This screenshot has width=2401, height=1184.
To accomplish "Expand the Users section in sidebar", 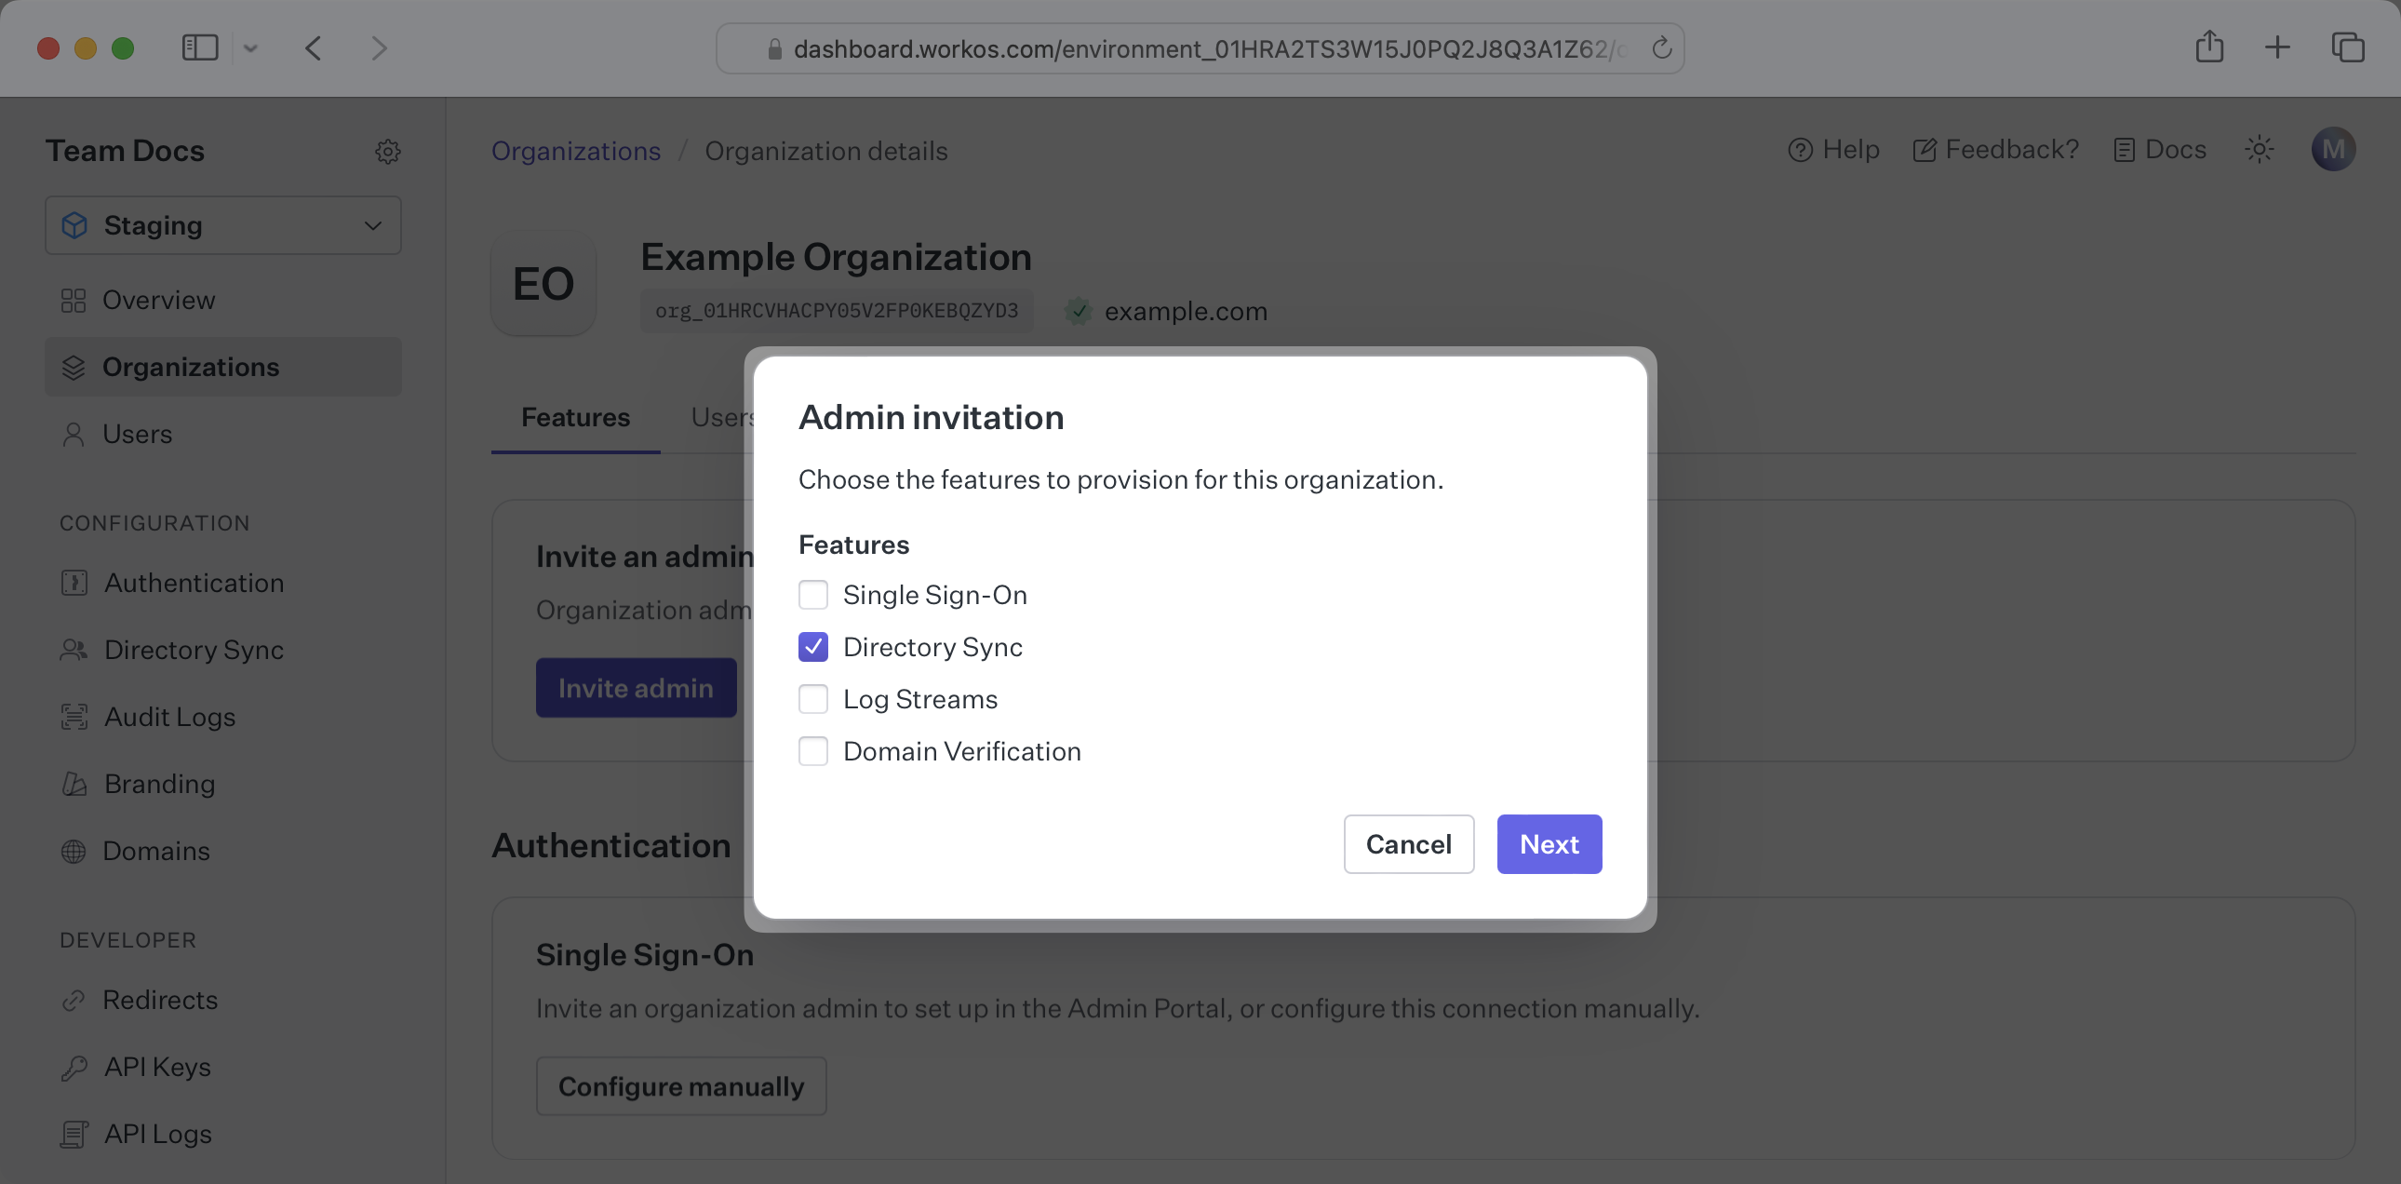I will click(x=136, y=434).
